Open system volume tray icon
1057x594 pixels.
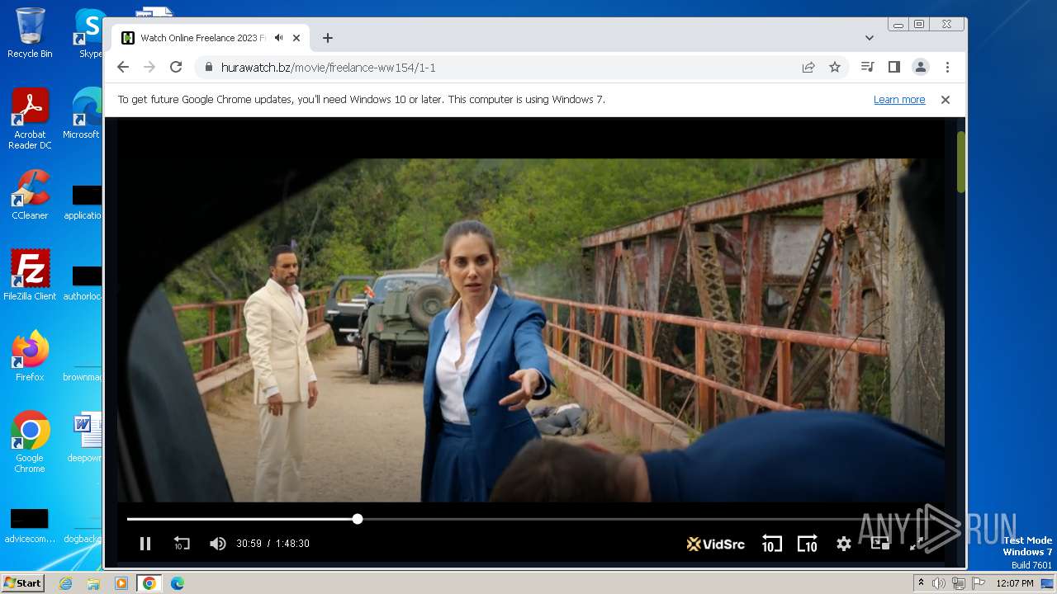(x=939, y=583)
